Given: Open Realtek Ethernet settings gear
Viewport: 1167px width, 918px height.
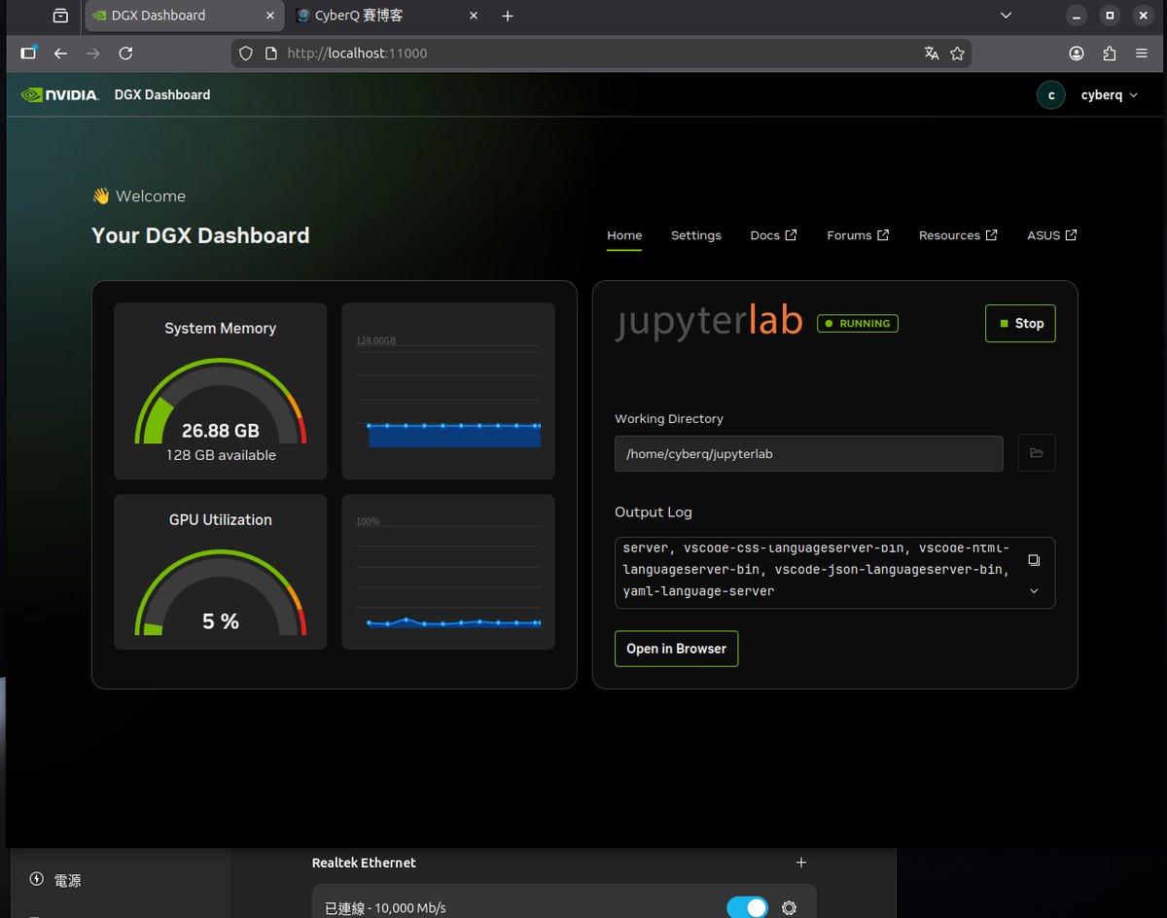Looking at the screenshot, I should 789,907.
